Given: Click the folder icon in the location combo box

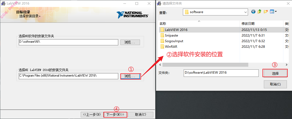Looking at the screenshot, I should (x=187, y=12).
